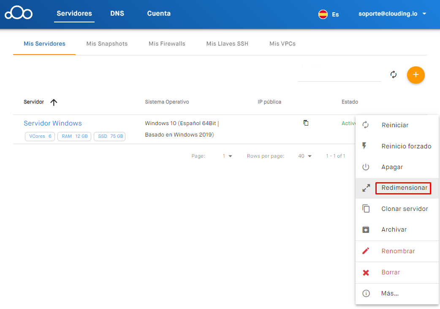Viewport: 440px width, 309px height.
Task: Click the Reiniciar restart icon
Action: (x=366, y=125)
